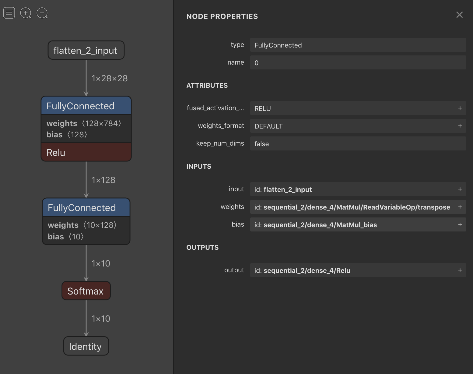Select the first FullyConnected node header
Screen dimensions: 473x374
[x=86, y=106]
